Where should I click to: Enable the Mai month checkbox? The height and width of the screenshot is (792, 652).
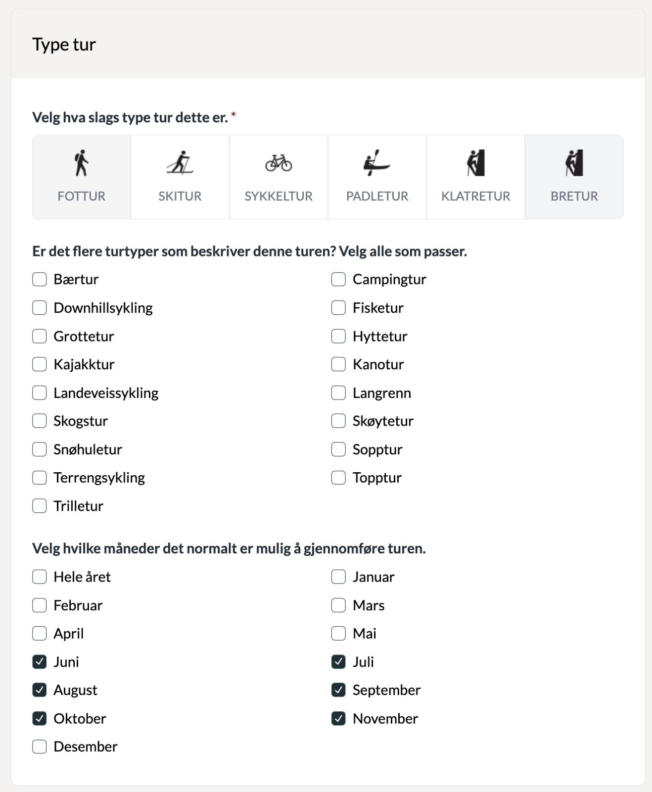point(338,634)
